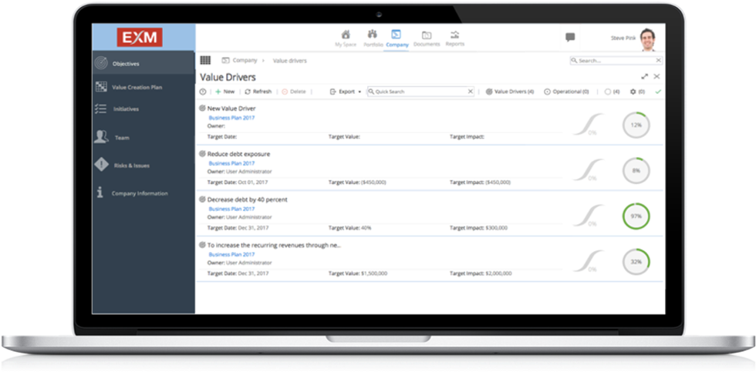Click the 32% progress circle

pyautogui.click(x=636, y=262)
